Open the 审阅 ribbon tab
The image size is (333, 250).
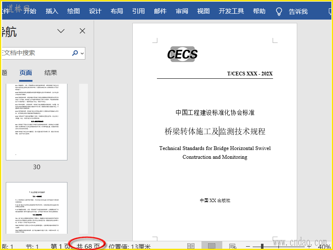click(x=182, y=11)
